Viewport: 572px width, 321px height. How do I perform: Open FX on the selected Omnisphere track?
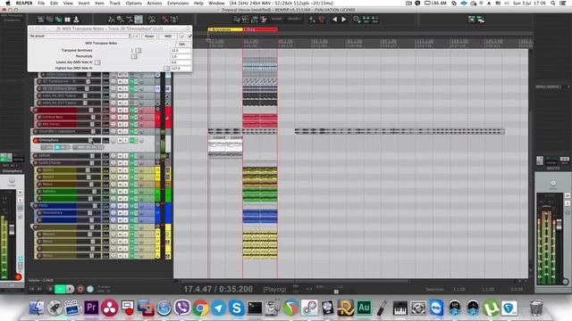pos(132,140)
